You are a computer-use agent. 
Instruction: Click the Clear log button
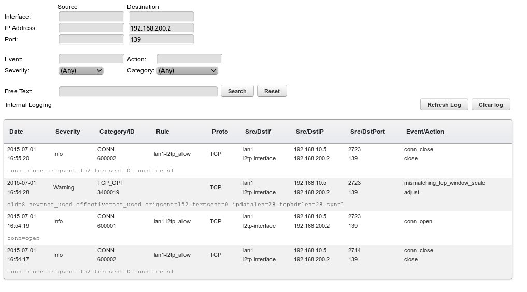pyautogui.click(x=491, y=105)
